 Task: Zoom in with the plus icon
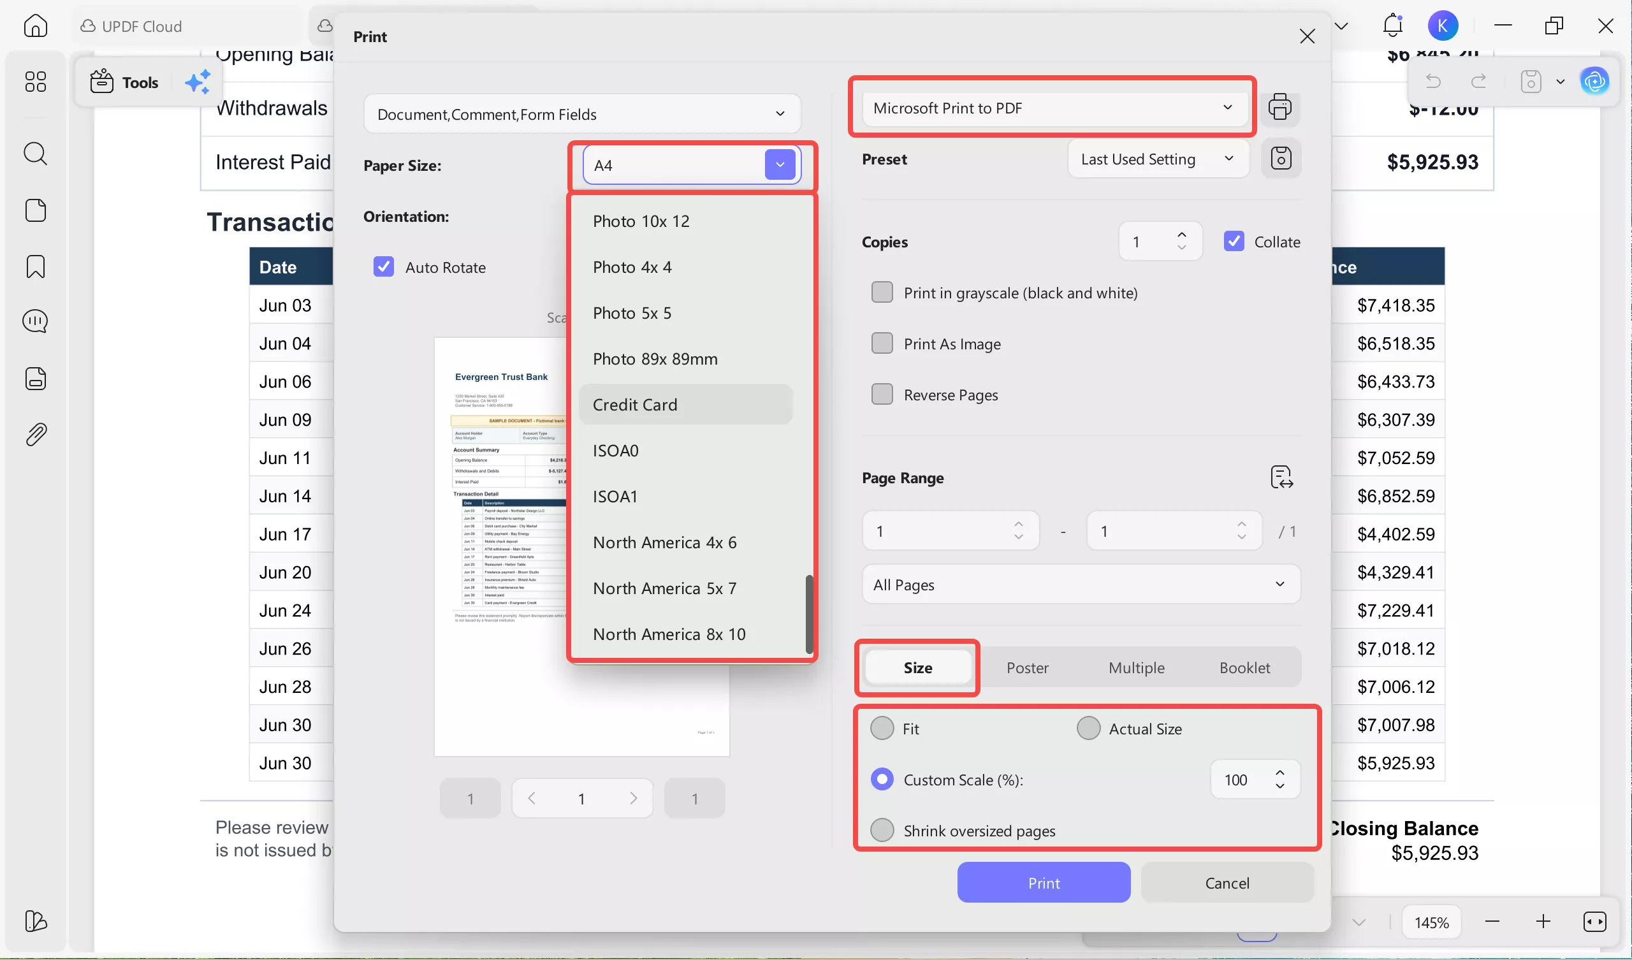[1543, 921]
